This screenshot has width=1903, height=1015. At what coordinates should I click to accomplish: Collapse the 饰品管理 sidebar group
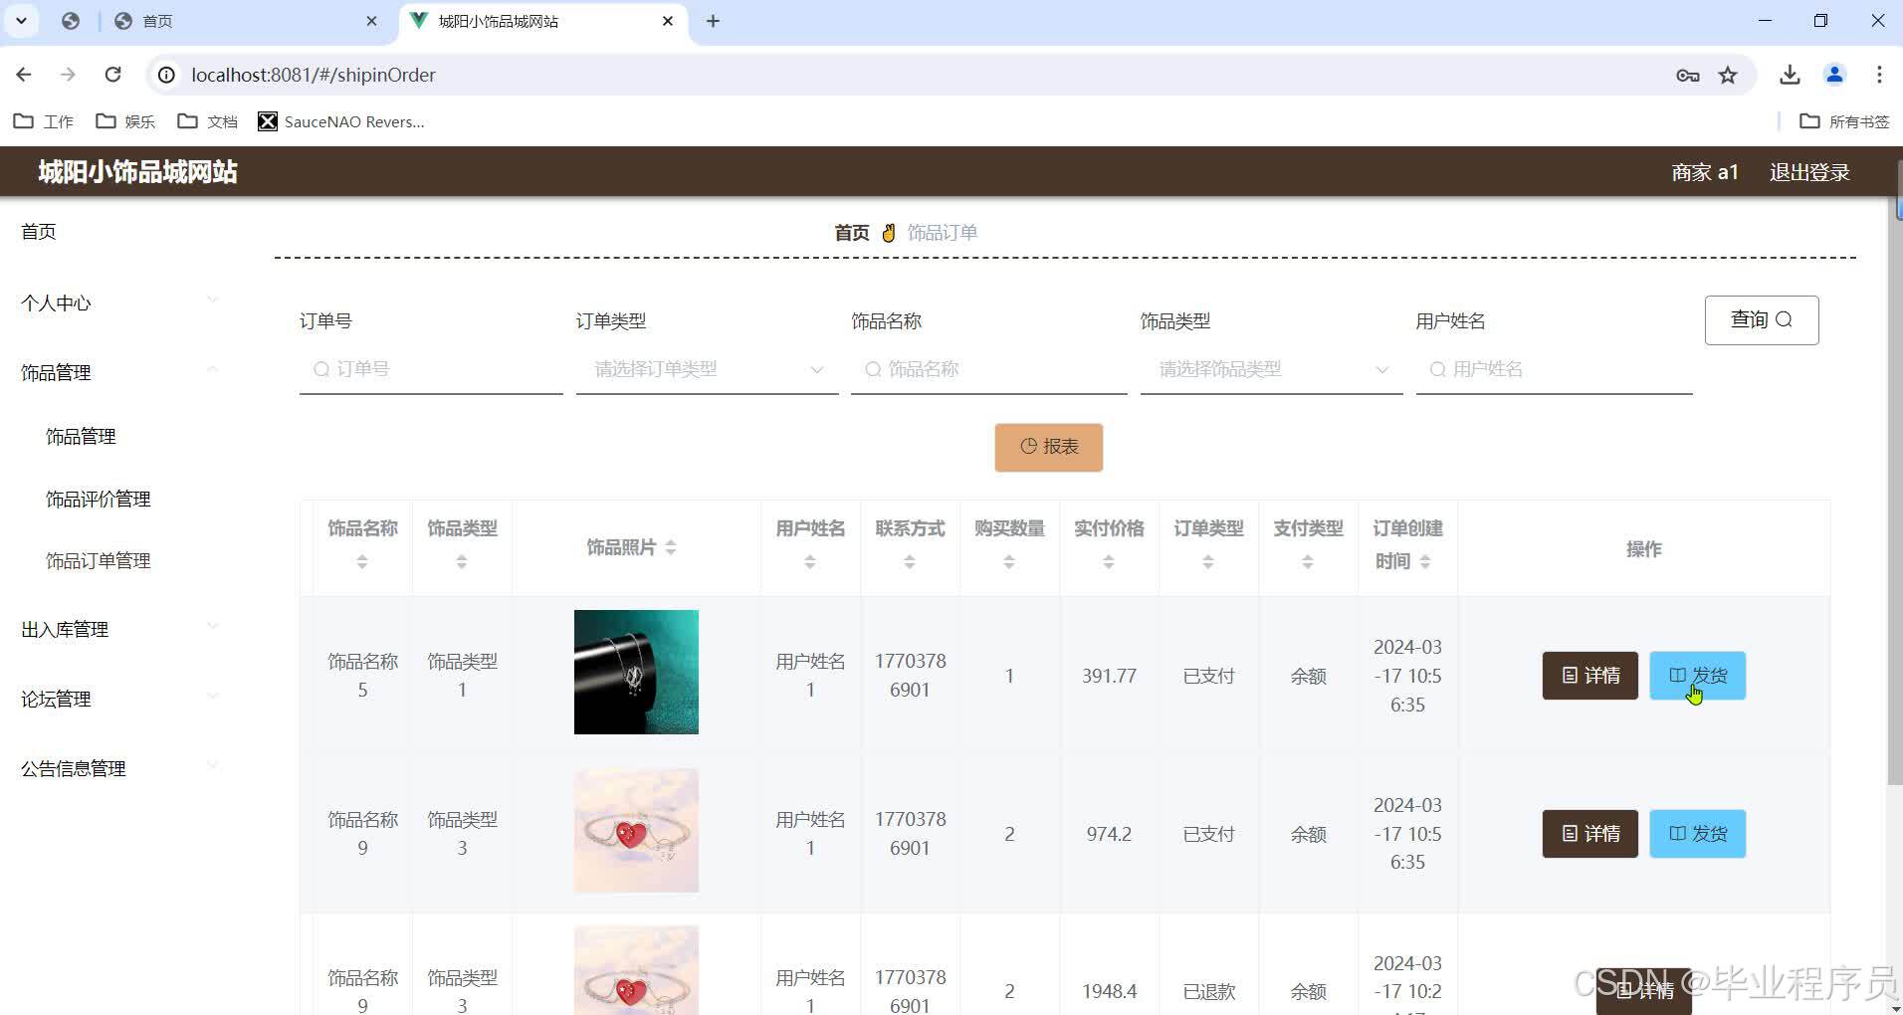[119, 372]
